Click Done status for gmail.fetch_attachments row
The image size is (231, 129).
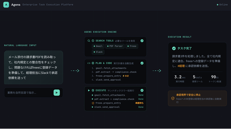point(141,95)
